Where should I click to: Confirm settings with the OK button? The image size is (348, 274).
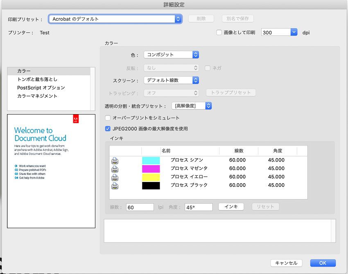click(323, 263)
